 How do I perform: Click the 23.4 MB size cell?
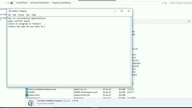click(x=122, y=92)
